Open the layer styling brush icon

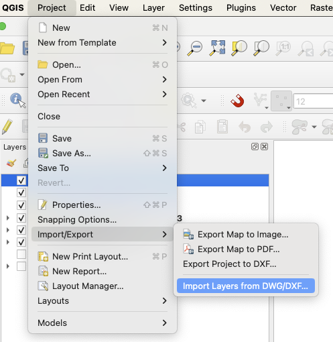[11, 163]
